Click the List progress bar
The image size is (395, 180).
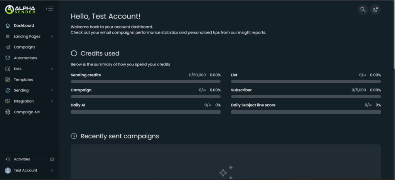[x=306, y=82]
